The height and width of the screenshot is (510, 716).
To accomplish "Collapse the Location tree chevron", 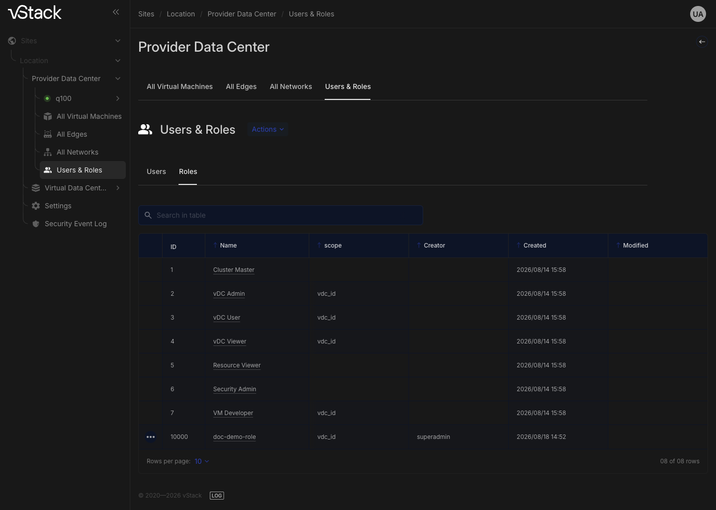I will (x=118, y=61).
